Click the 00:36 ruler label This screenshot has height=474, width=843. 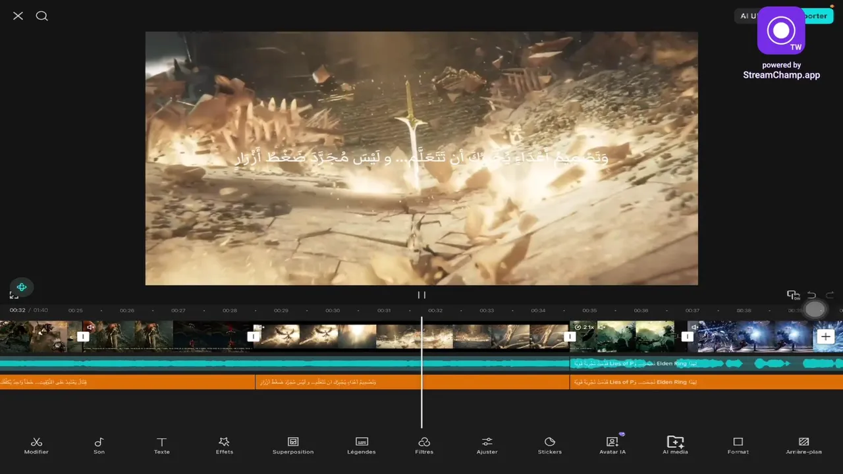[641, 310]
